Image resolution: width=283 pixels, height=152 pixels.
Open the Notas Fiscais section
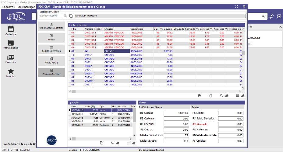pyautogui.click(x=51, y=61)
